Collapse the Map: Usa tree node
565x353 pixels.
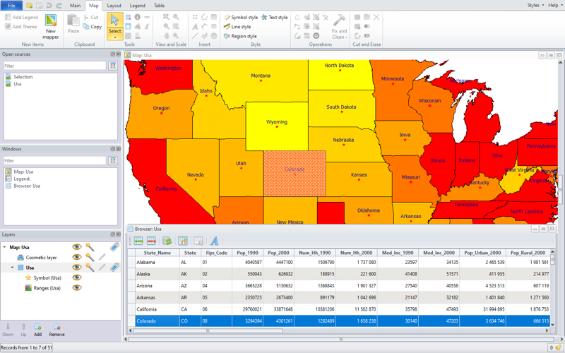point(5,247)
